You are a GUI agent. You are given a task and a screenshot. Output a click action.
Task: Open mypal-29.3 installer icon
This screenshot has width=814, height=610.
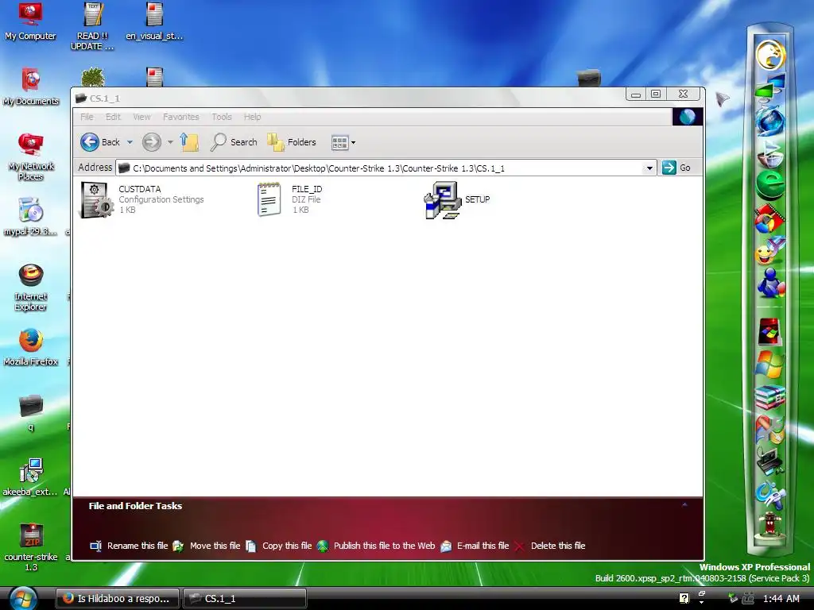[x=30, y=217]
